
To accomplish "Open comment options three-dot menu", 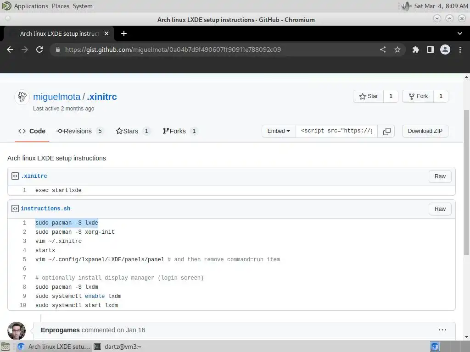I will point(442,330).
